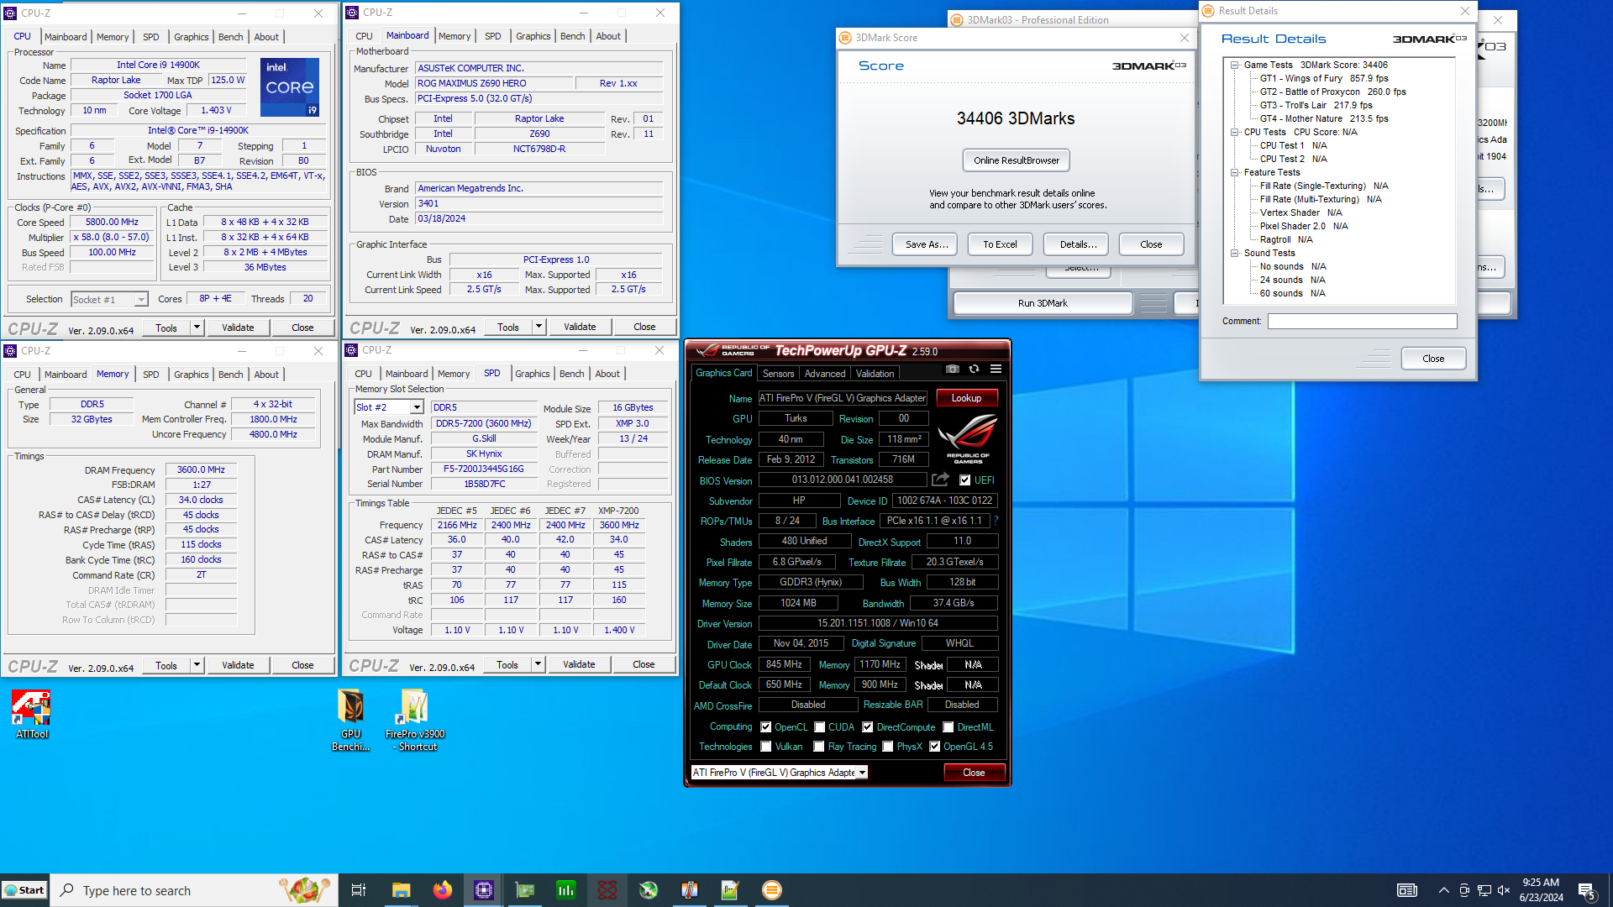Screen dimensions: 1613x907
Task: Collapse the CPU Tests tree node
Action: [1235, 132]
